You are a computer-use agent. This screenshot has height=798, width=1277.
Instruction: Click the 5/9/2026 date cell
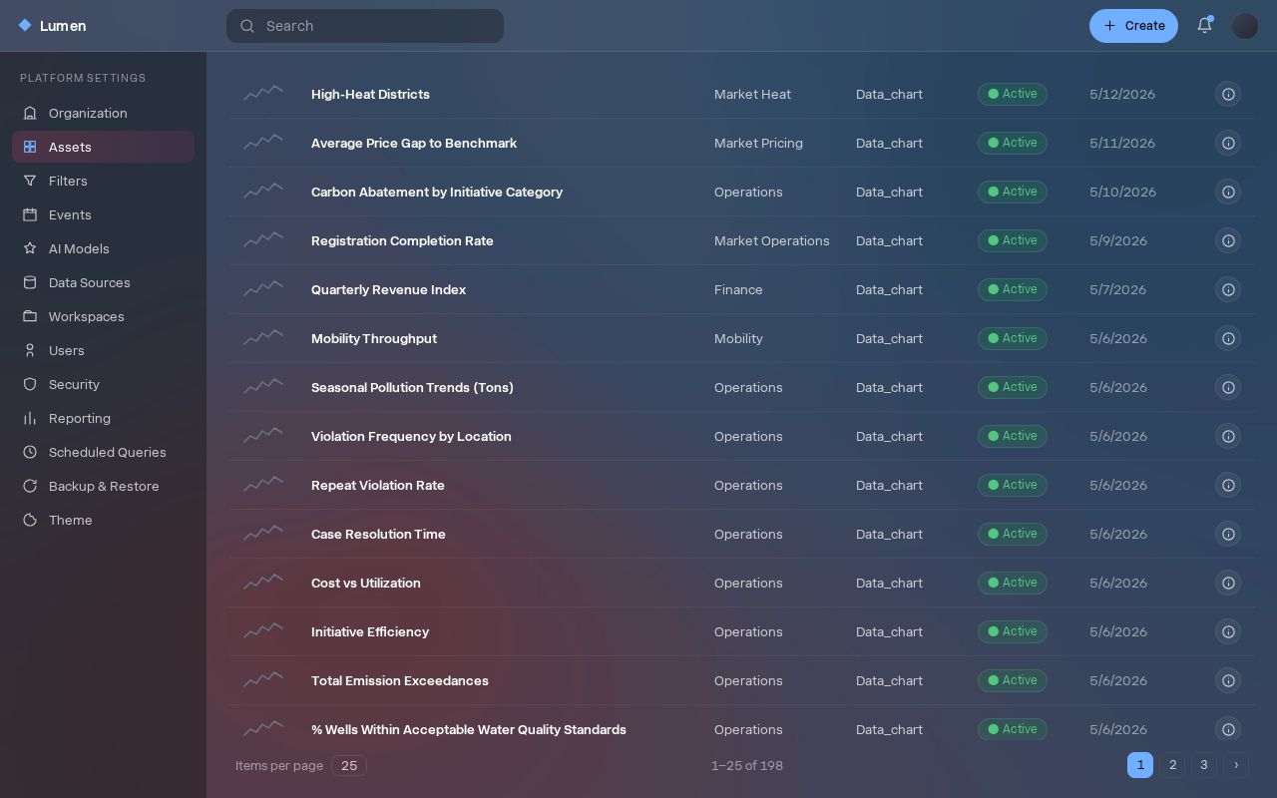pos(1118,240)
